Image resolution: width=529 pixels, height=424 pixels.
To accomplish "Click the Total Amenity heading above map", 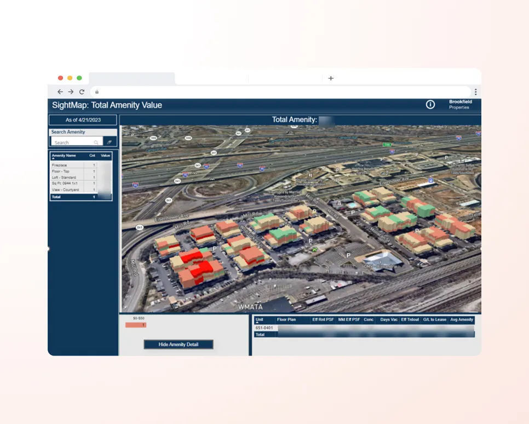I will 295,119.
